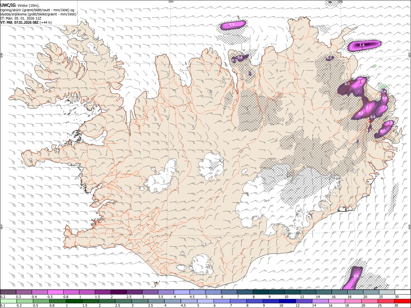This screenshot has width=411, height=308.
Task: Click the 0.9 snowfall value north of Iceland
Action: [232, 25]
